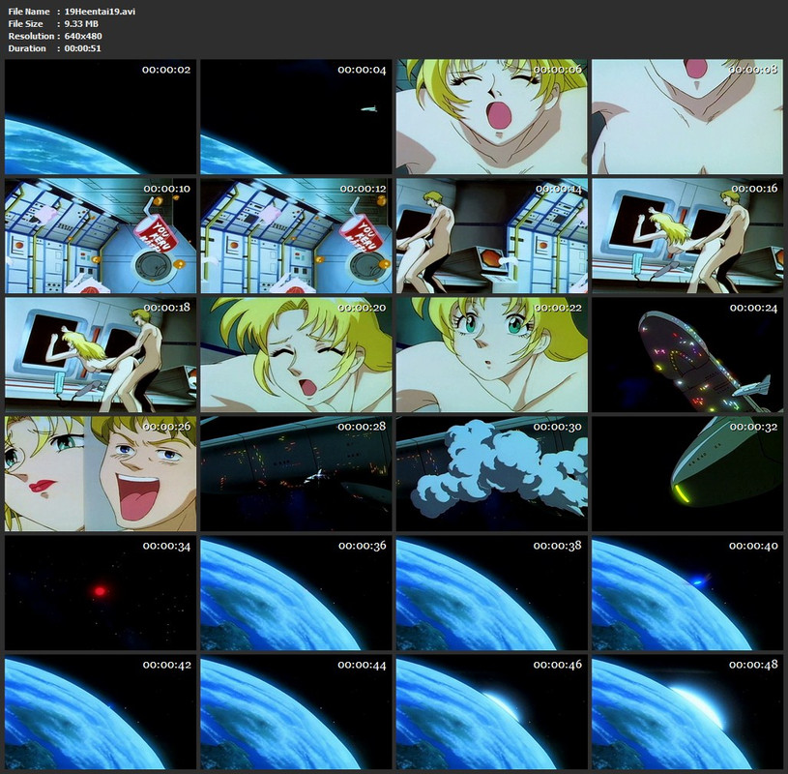Select the blue flare Earth frame at 00:00:40
Viewport: 788px width, 774px height.
[687, 593]
